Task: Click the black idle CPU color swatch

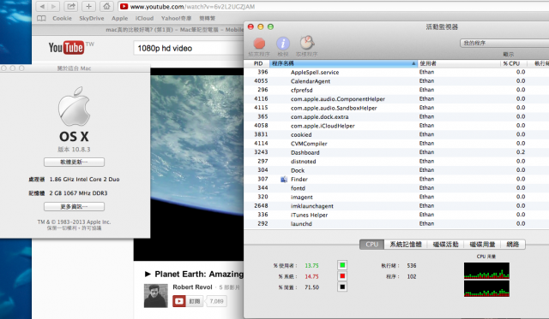Action: (342, 287)
